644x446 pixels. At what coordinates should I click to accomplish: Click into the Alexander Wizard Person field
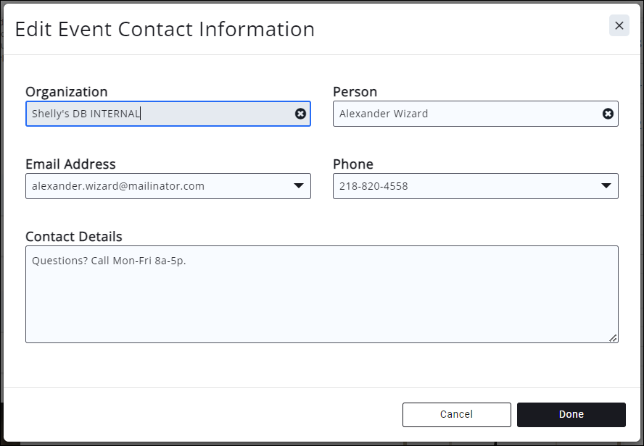point(384,114)
